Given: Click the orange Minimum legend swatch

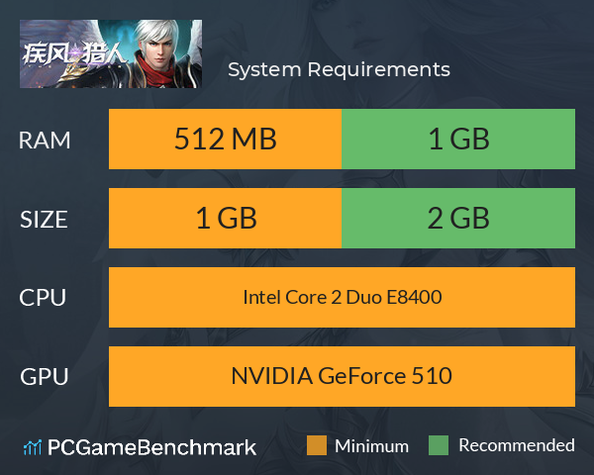Looking at the screenshot, I should (x=317, y=445).
